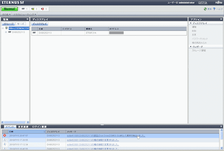224x151 pixels.
Task: Click the パスワードリセット action
Action: [200, 39]
